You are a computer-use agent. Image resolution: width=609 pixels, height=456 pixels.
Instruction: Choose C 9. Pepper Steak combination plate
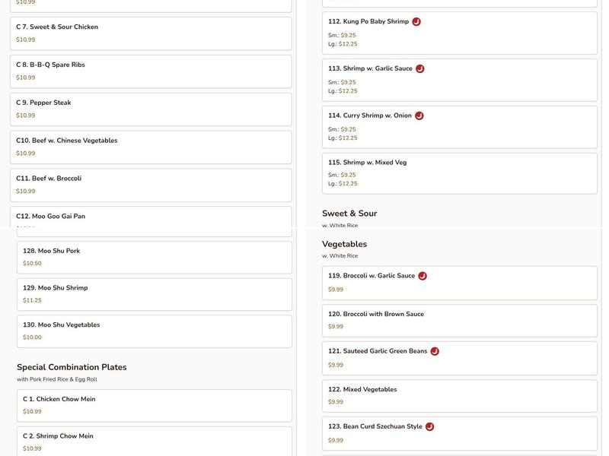pos(151,109)
